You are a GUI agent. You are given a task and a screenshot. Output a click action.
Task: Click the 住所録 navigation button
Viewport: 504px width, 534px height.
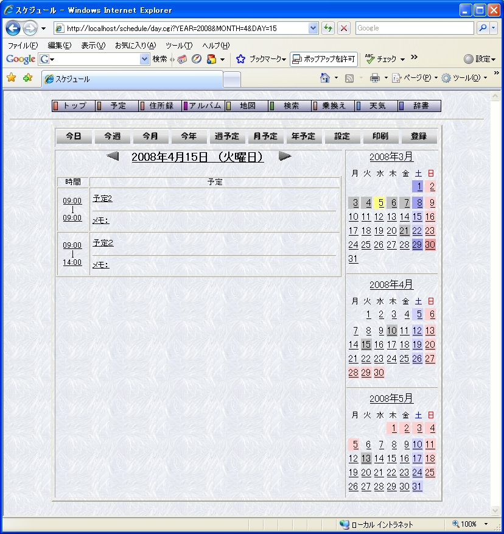(161, 106)
